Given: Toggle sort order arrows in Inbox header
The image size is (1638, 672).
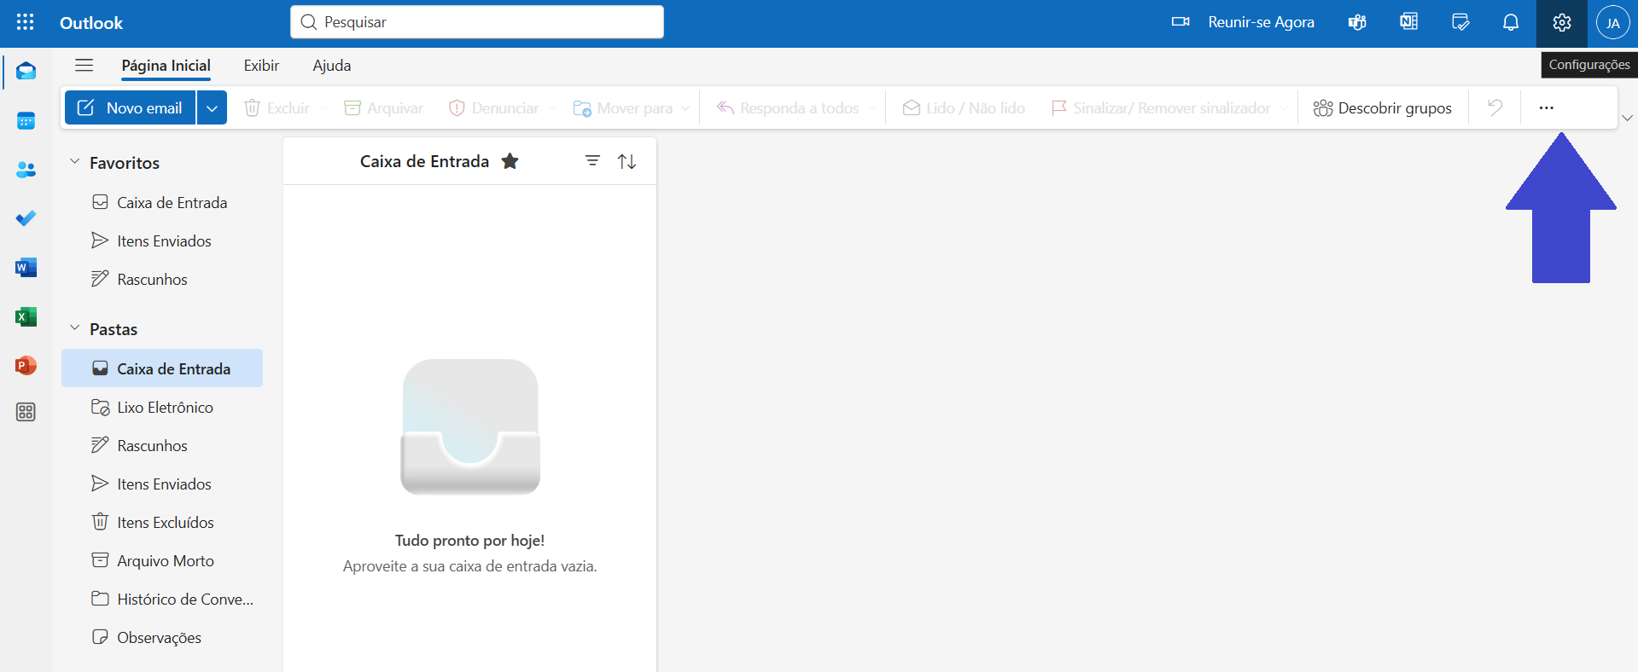Looking at the screenshot, I should pos(627,161).
